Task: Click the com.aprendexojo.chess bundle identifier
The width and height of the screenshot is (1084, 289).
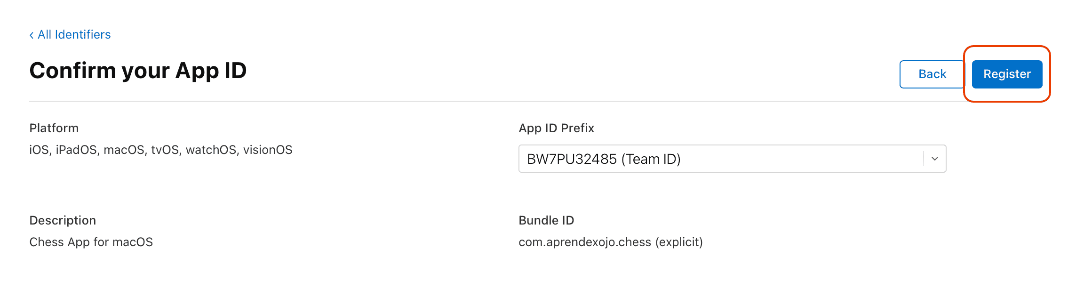Action: click(x=585, y=242)
